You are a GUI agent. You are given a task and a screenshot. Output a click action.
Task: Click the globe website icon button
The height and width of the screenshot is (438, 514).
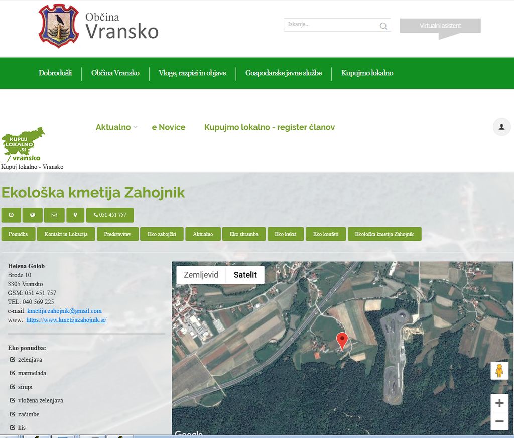[x=33, y=215]
